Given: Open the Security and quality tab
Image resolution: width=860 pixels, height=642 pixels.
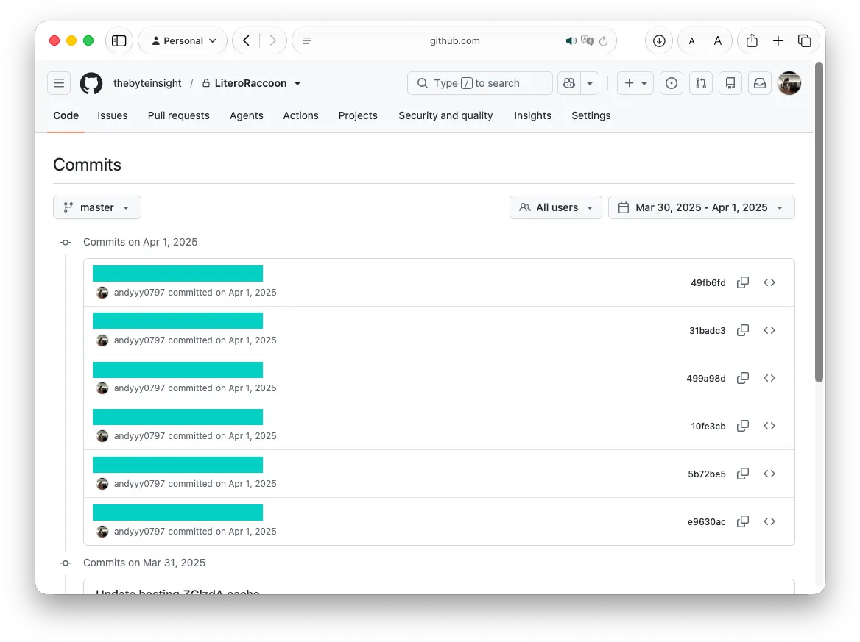Looking at the screenshot, I should tap(445, 115).
